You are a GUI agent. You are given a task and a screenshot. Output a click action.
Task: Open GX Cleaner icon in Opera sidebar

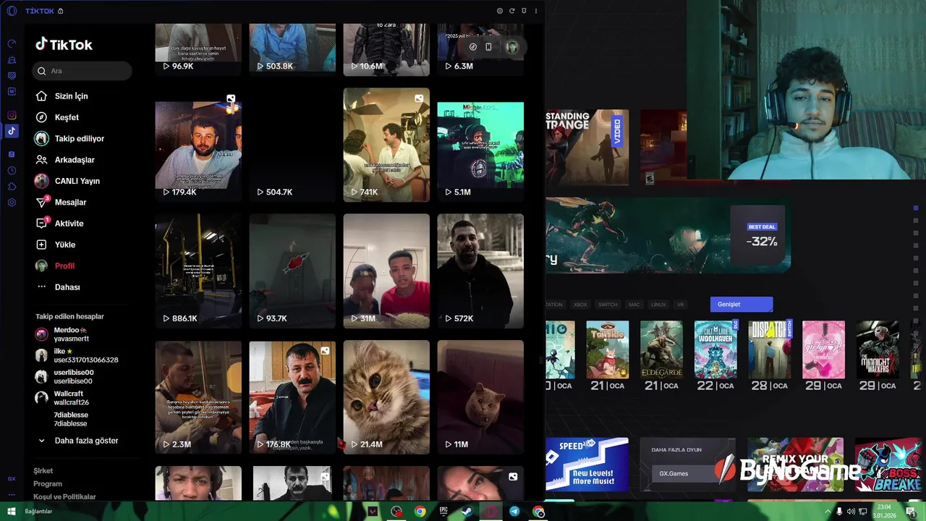(12, 60)
